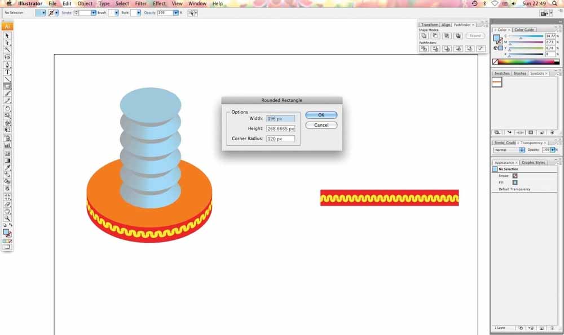Click the Outline pathfinder icon
Viewport: 564px width, 335px height.
point(469,48)
